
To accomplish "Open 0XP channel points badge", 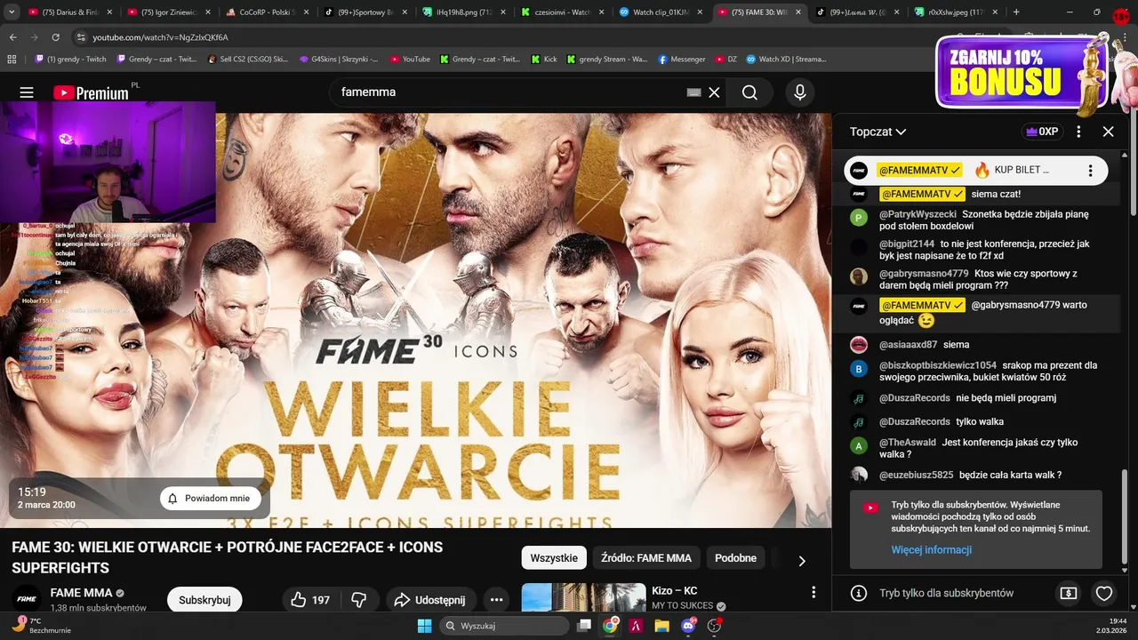I will point(1042,132).
